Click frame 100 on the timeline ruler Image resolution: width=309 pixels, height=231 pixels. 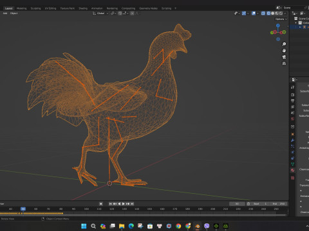pyautogui.click(x=86, y=209)
